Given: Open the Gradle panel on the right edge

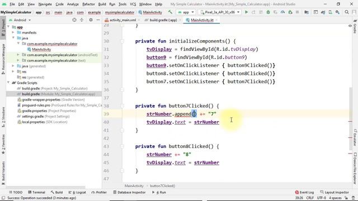Looking at the screenshot, I should tap(355, 26).
